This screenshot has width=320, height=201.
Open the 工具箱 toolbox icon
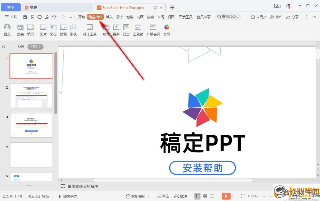tap(138, 30)
